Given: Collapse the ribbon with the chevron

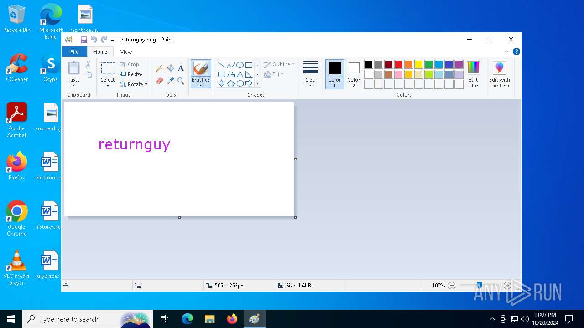Looking at the screenshot, I should 506,51.
